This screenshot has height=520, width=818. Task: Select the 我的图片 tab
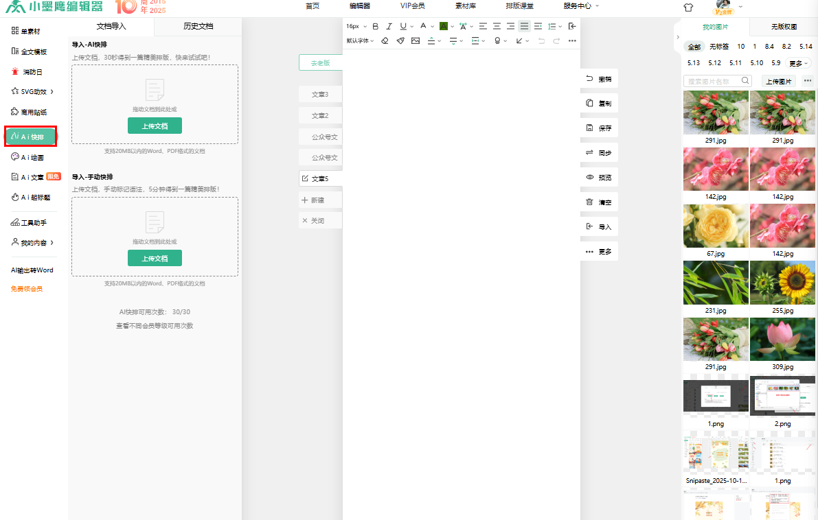pyautogui.click(x=715, y=27)
